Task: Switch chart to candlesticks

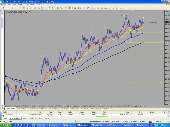Action: click(x=50, y=8)
